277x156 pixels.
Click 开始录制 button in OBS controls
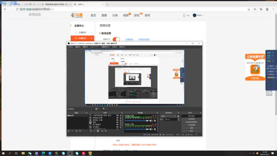(x=191, y=119)
